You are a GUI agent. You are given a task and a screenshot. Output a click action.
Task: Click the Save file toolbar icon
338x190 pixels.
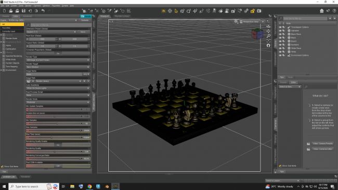(x=23, y=11)
